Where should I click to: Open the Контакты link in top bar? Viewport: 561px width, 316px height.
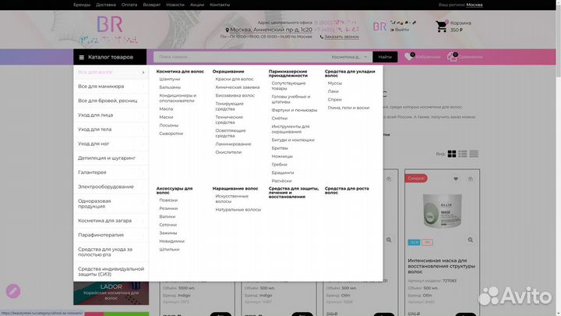point(220,5)
